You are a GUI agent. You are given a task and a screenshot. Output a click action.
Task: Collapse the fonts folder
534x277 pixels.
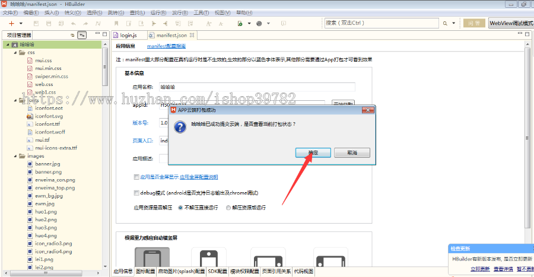click(x=15, y=100)
